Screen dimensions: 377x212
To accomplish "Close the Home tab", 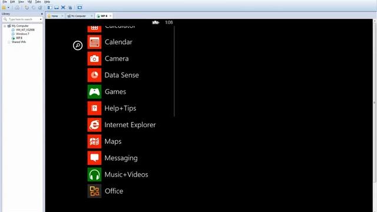I will pos(62,16).
